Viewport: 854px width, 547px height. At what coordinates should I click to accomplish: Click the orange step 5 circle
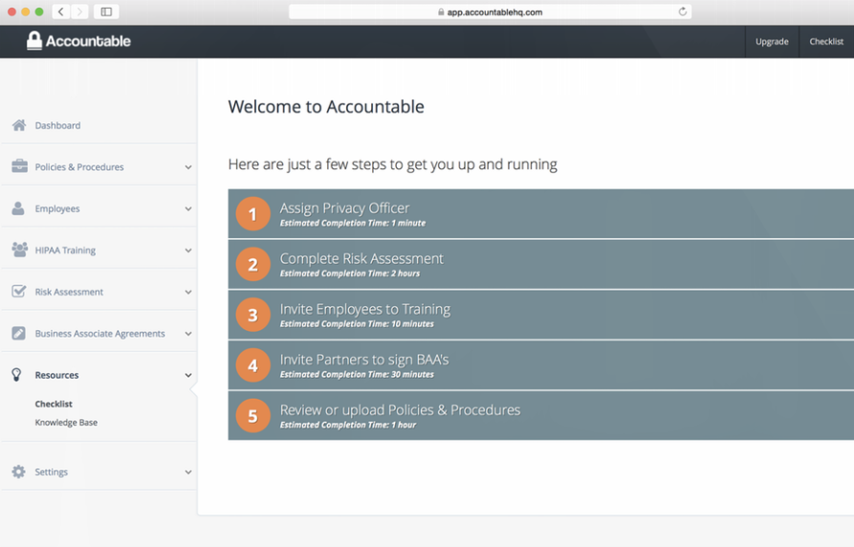[x=252, y=416]
